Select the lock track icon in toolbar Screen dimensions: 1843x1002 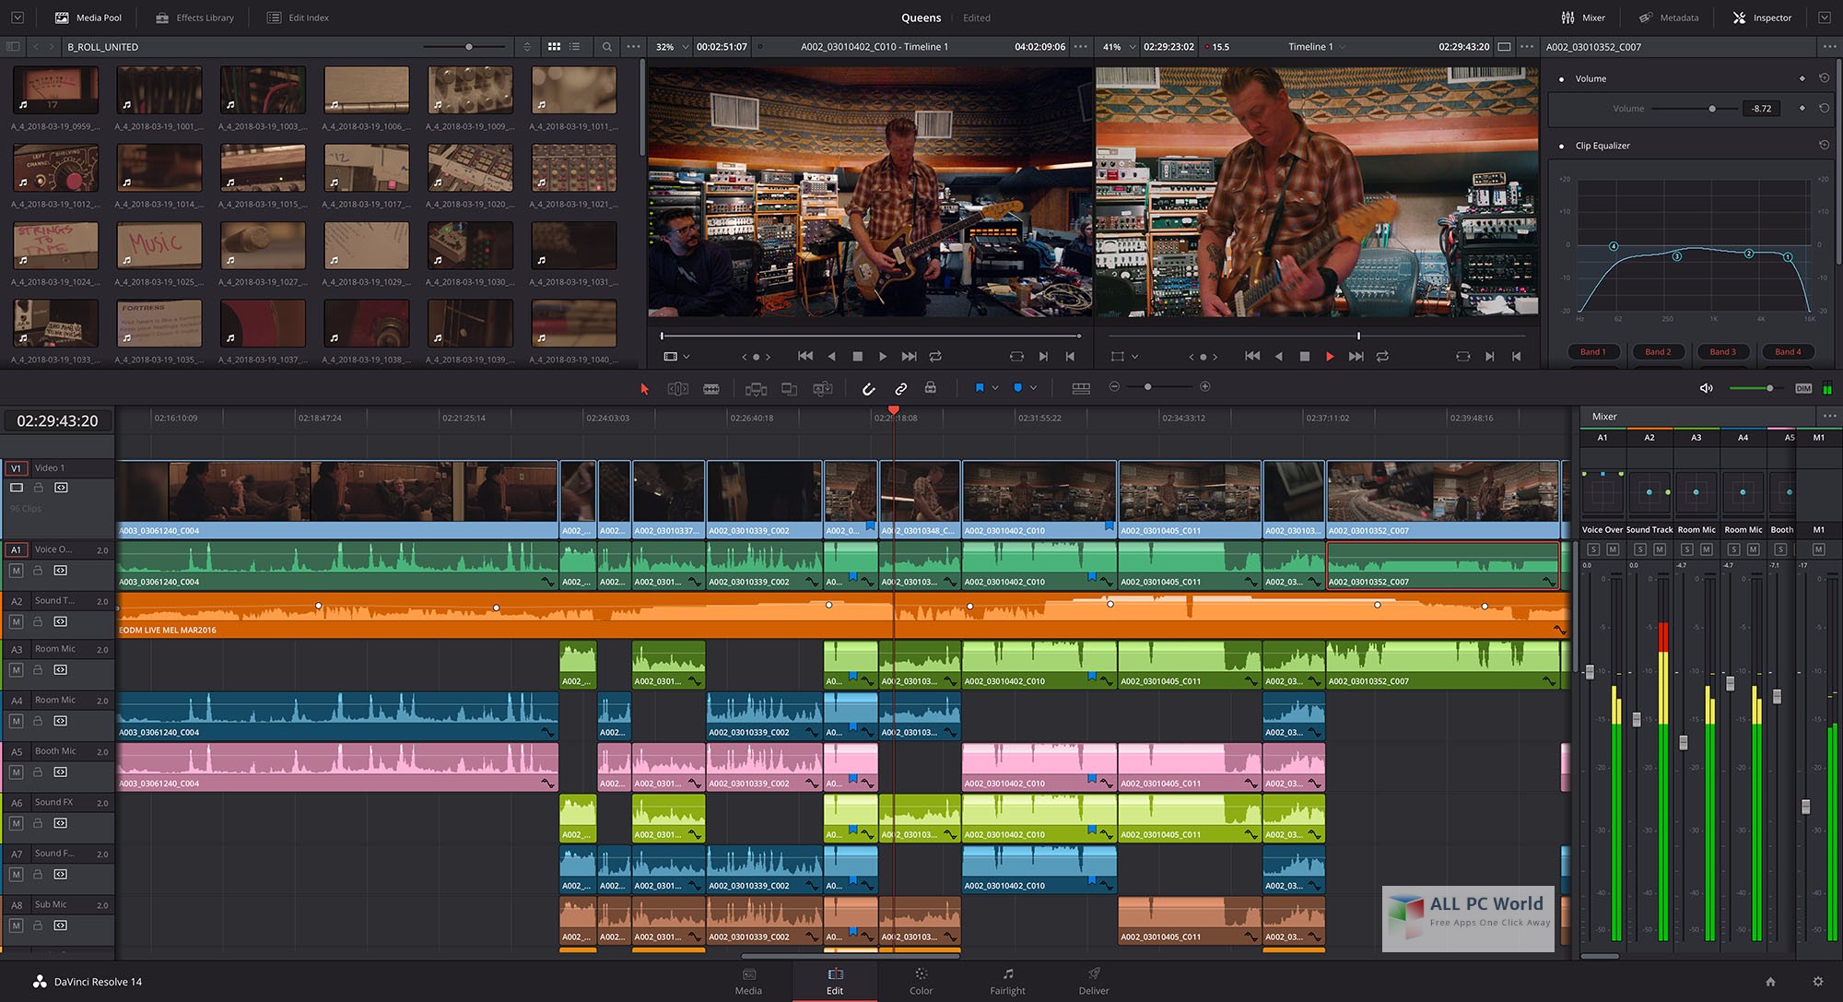932,387
